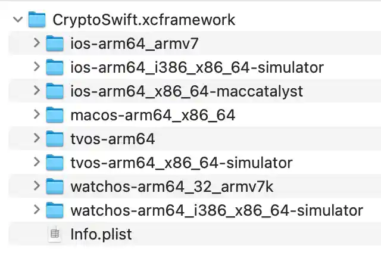This screenshot has height=255, width=381.
Task: Click the ios-arm64_i386_x86_64-simulator folder icon
Action: point(55,67)
